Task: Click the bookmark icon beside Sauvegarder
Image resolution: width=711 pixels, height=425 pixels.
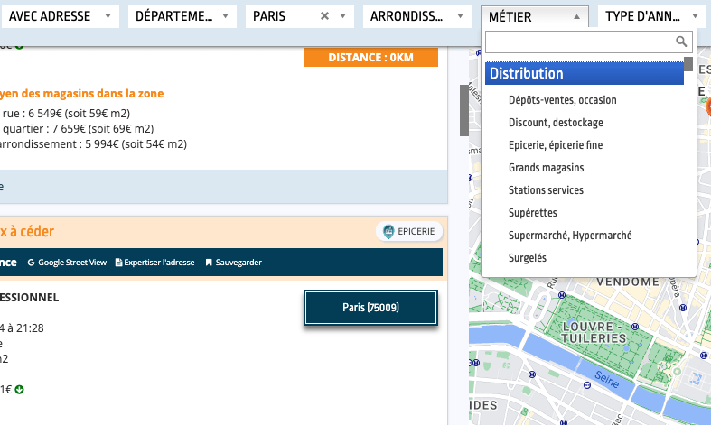Action: pyautogui.click(x=209, y=263)
